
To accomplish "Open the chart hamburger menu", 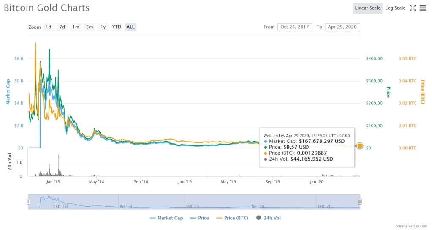I will click(x=423, y=8).
